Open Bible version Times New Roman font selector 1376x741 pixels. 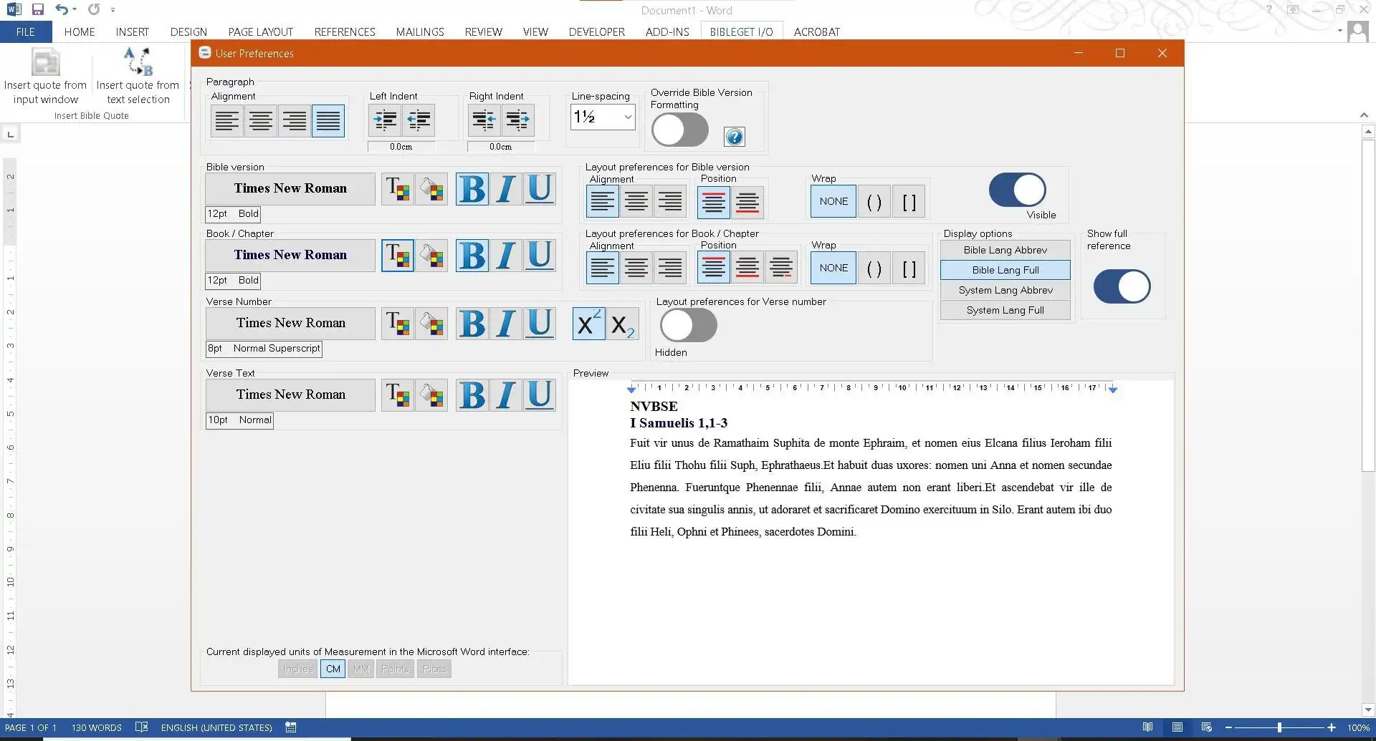tap(290, 189)
